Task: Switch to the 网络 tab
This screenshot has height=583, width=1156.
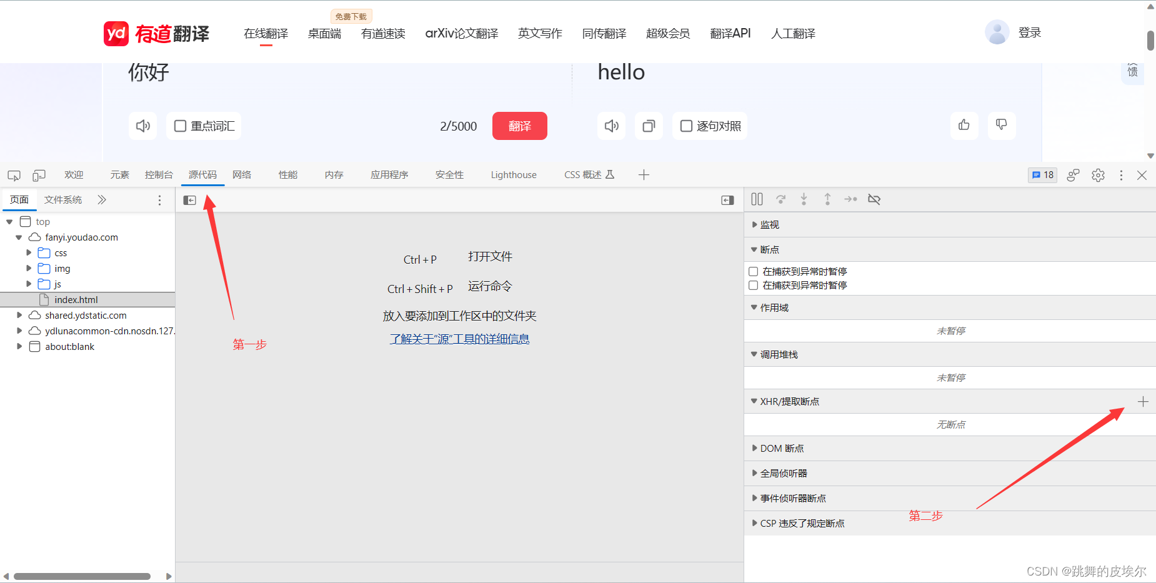Action: click(x=242, y=175)
